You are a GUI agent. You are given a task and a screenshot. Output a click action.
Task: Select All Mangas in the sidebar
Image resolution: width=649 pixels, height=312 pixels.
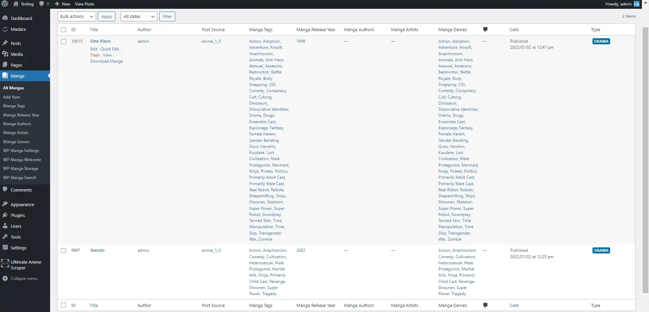[13, 88]
